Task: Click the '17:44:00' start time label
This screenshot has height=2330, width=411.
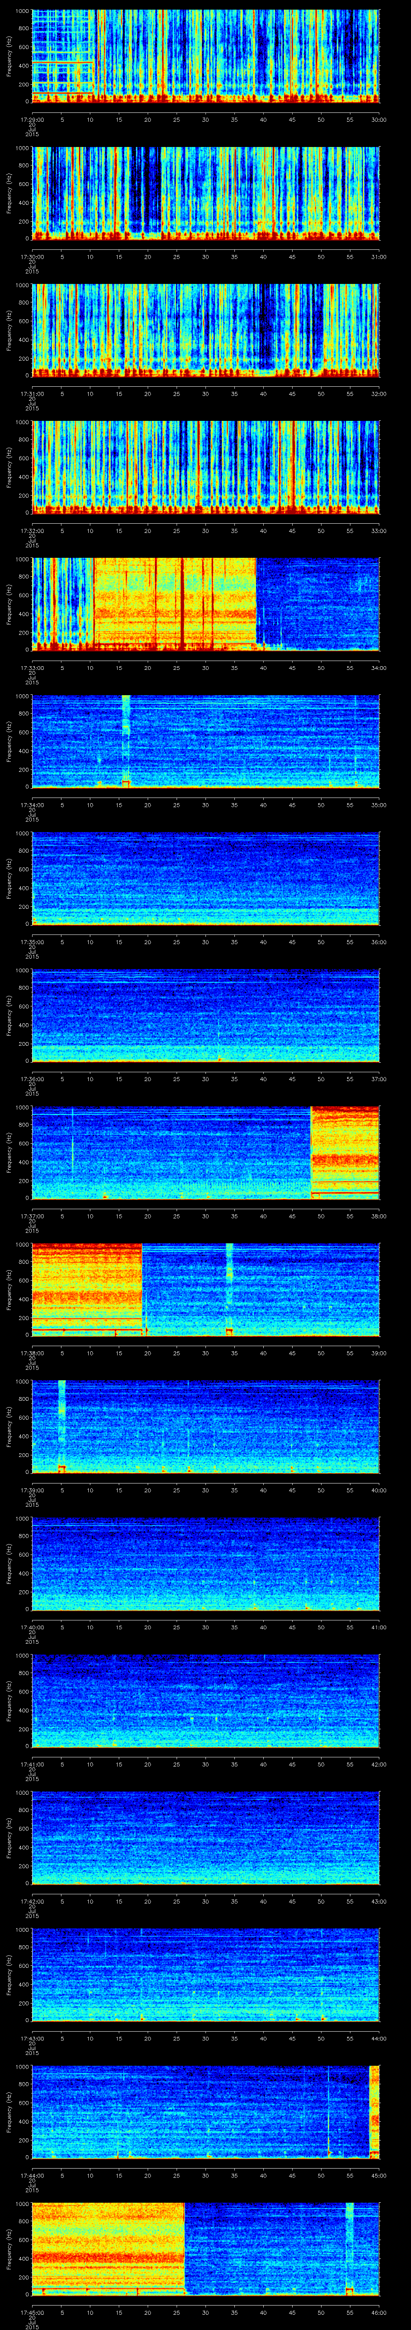Action: click(32, 2175)
